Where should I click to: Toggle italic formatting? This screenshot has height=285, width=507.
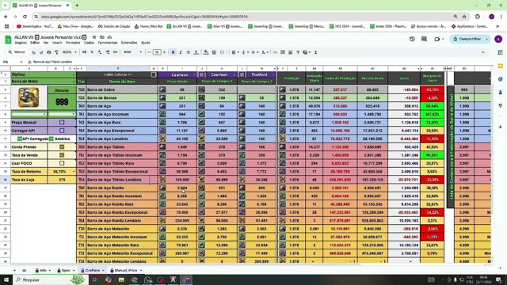[x=181, y=52]
